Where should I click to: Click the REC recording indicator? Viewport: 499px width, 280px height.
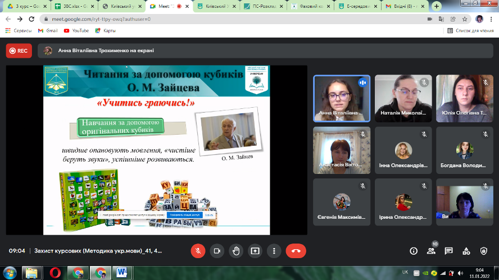19,51
